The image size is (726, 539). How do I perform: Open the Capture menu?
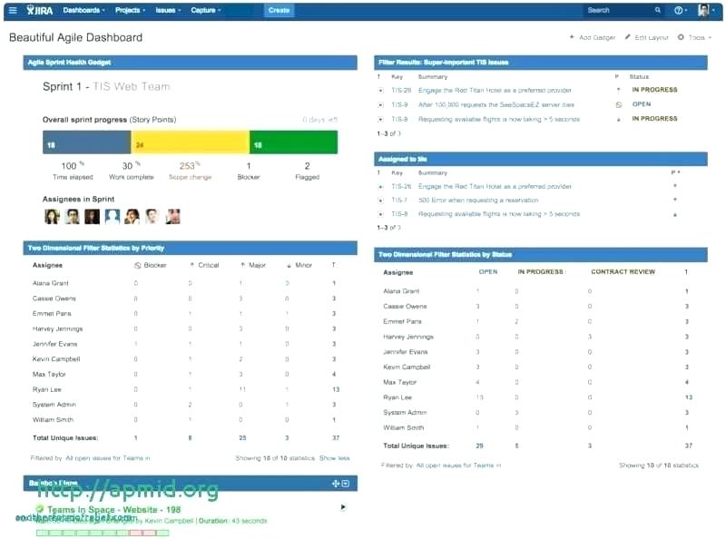(x=206, y=10)
